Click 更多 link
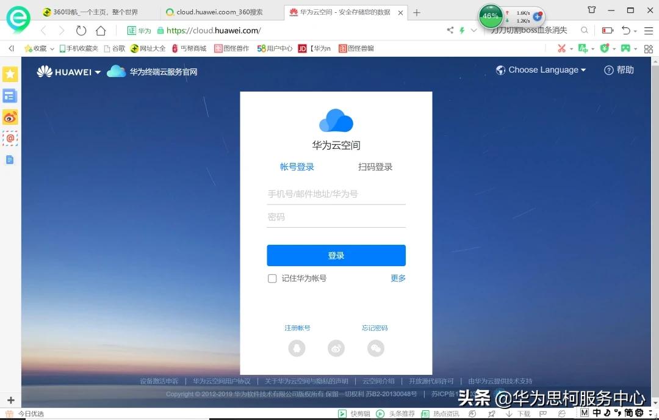The image size is (659, 420). pyautogui.click(x=398, y=278)
